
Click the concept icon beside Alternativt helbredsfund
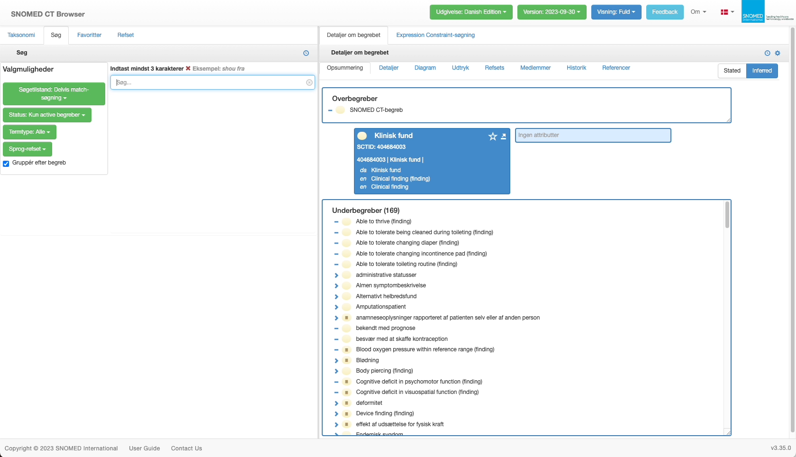(346, 296)
